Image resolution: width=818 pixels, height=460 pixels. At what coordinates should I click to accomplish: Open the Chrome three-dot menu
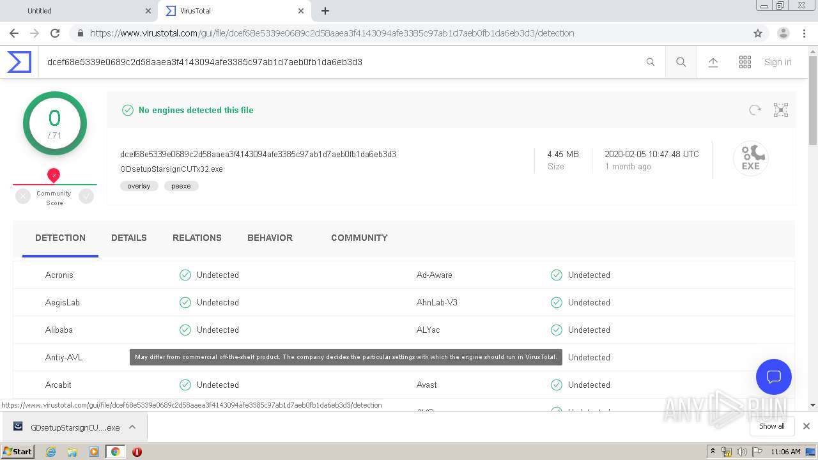tap(804, 33)
